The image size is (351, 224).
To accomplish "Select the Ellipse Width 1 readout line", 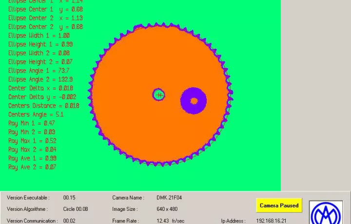I will 39,36.
